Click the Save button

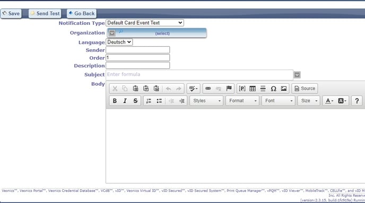11,13
